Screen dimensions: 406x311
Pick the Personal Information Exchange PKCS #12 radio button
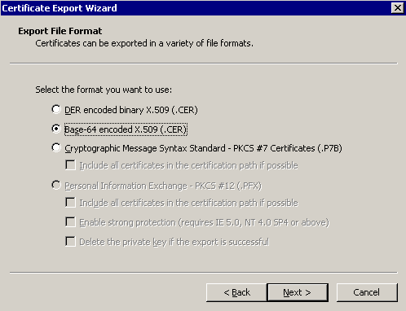click(56, 186)
